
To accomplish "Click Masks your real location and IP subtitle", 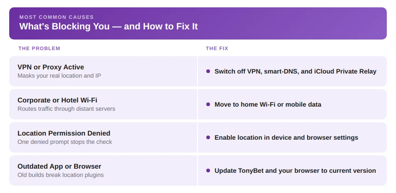I will tap(59, 75).
